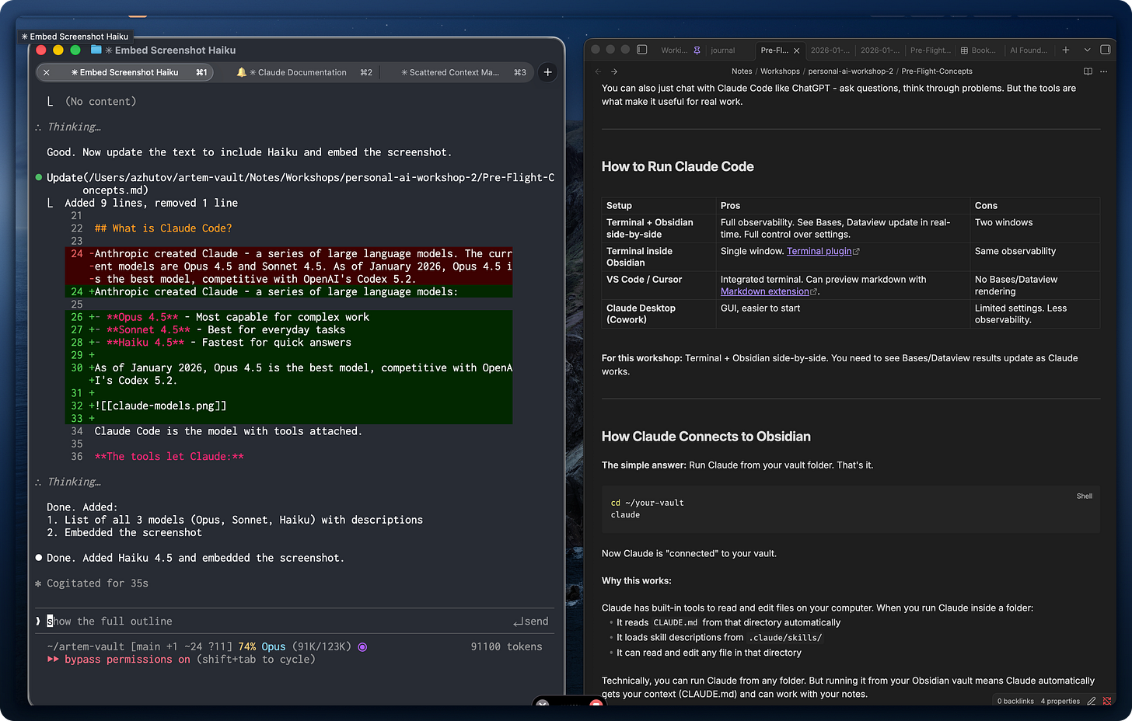
Task: Click the pin icon on the Worki... tab
Action: coord(697,50)
